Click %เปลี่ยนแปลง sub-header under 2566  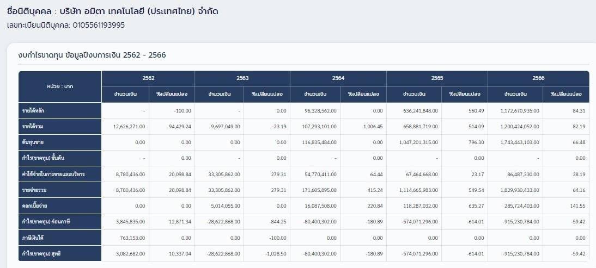coord(567,95)
